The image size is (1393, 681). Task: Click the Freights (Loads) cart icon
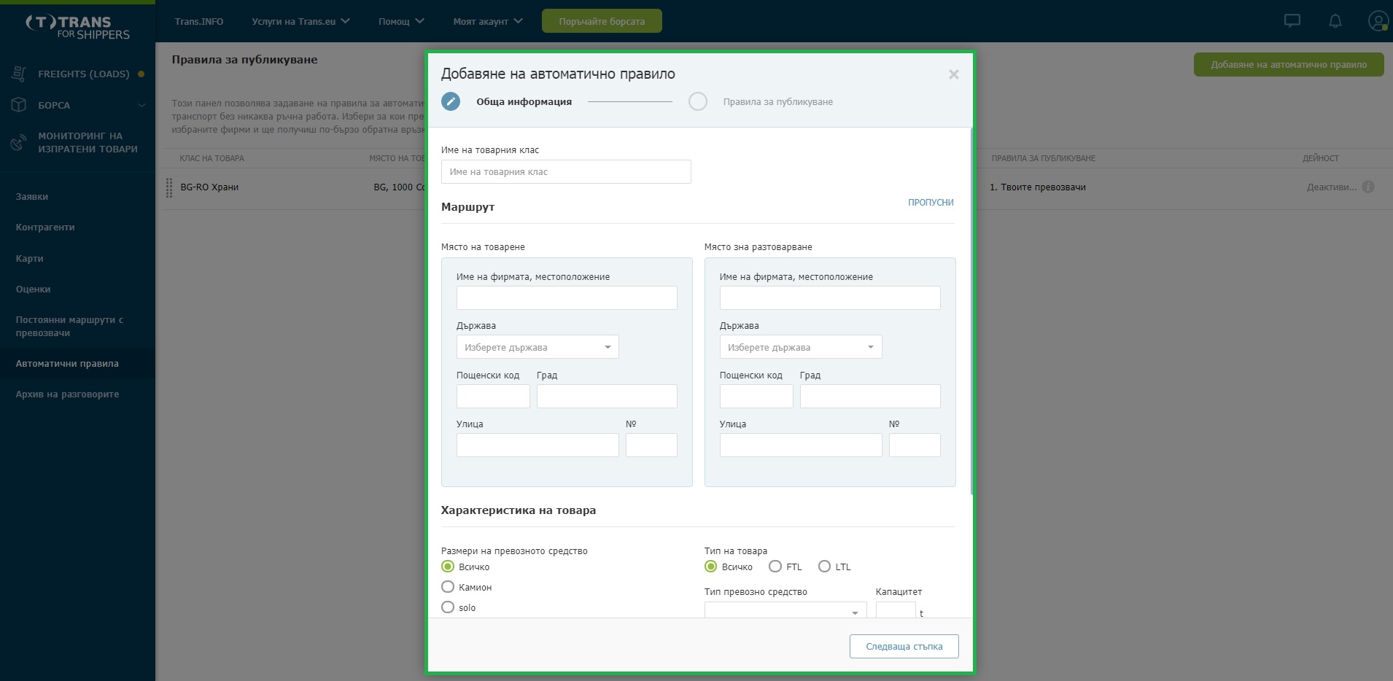(19, 74)
